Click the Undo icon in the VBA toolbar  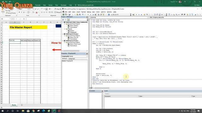[x=83, y=15]
